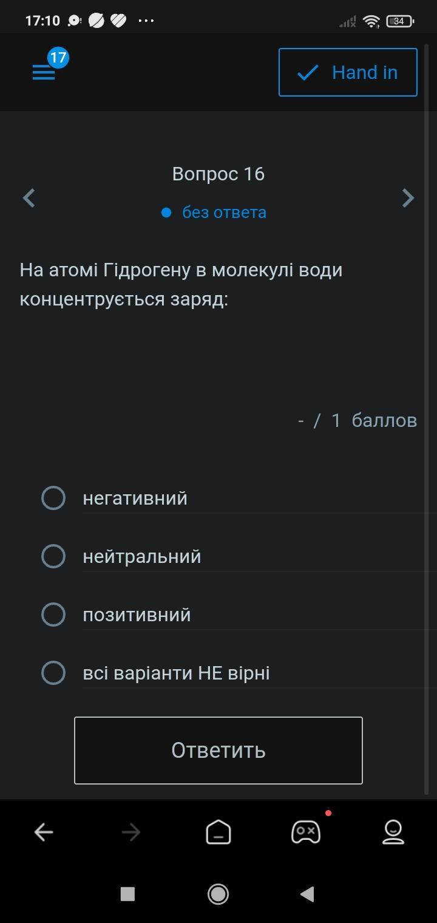Screen dimensions: 437x923
Task: Tap Android back triangle button
Action: [307, 894]
